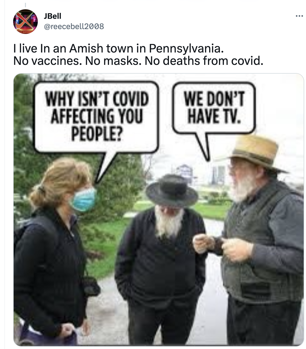
Task: Click the straw hat on right man
Action: (256, 152)
